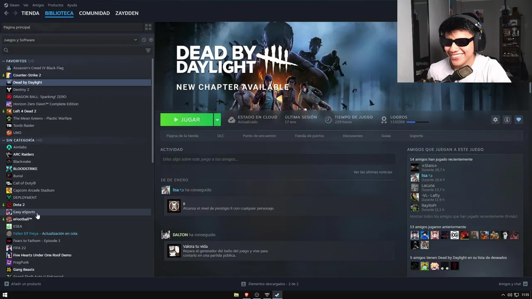This screenshot has height=299, width=532.
Task: Open Stars friend avatar
Action: pyautogui.click(x=415, y=168)
